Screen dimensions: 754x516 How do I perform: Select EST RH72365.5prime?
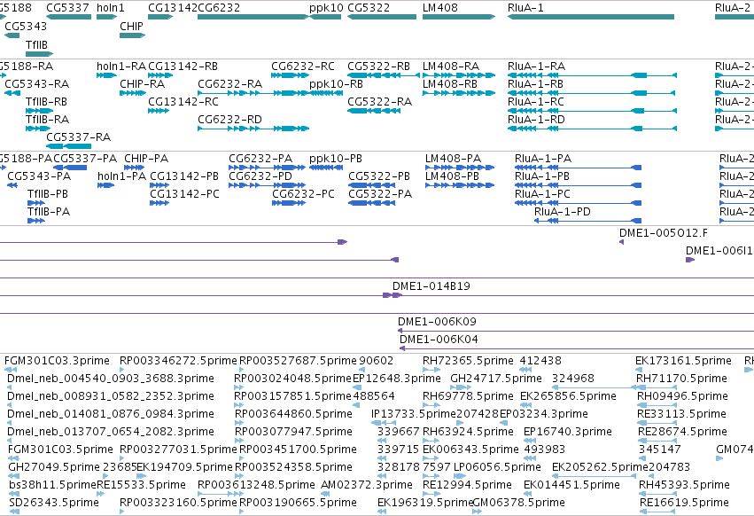468,361
